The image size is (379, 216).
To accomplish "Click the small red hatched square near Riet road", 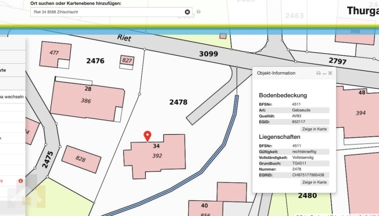I will click(223, 36).
